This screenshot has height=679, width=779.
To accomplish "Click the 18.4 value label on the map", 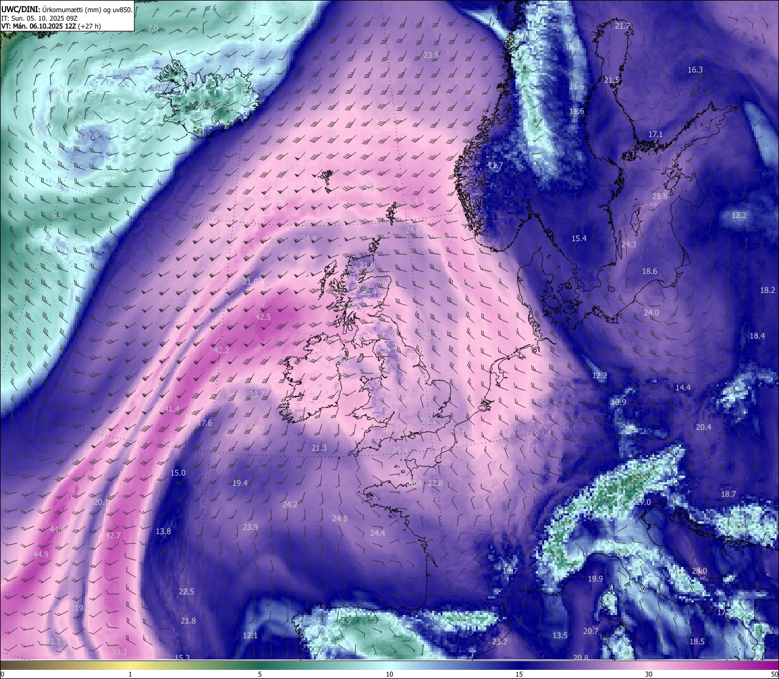I will click(x=757, y=336).
